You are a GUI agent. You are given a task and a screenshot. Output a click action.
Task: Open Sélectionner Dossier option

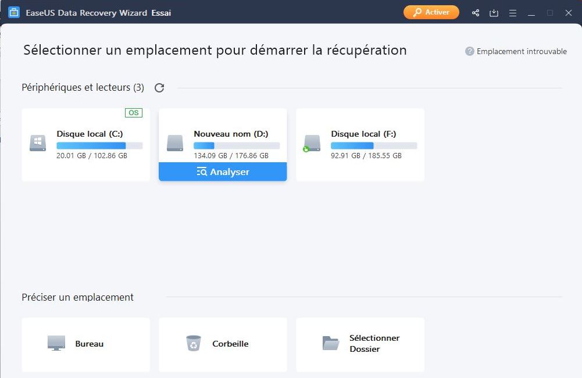click(x=360, y=344)
